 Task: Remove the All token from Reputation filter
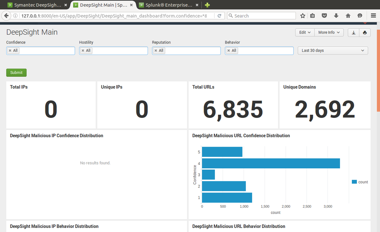(156, 50)
